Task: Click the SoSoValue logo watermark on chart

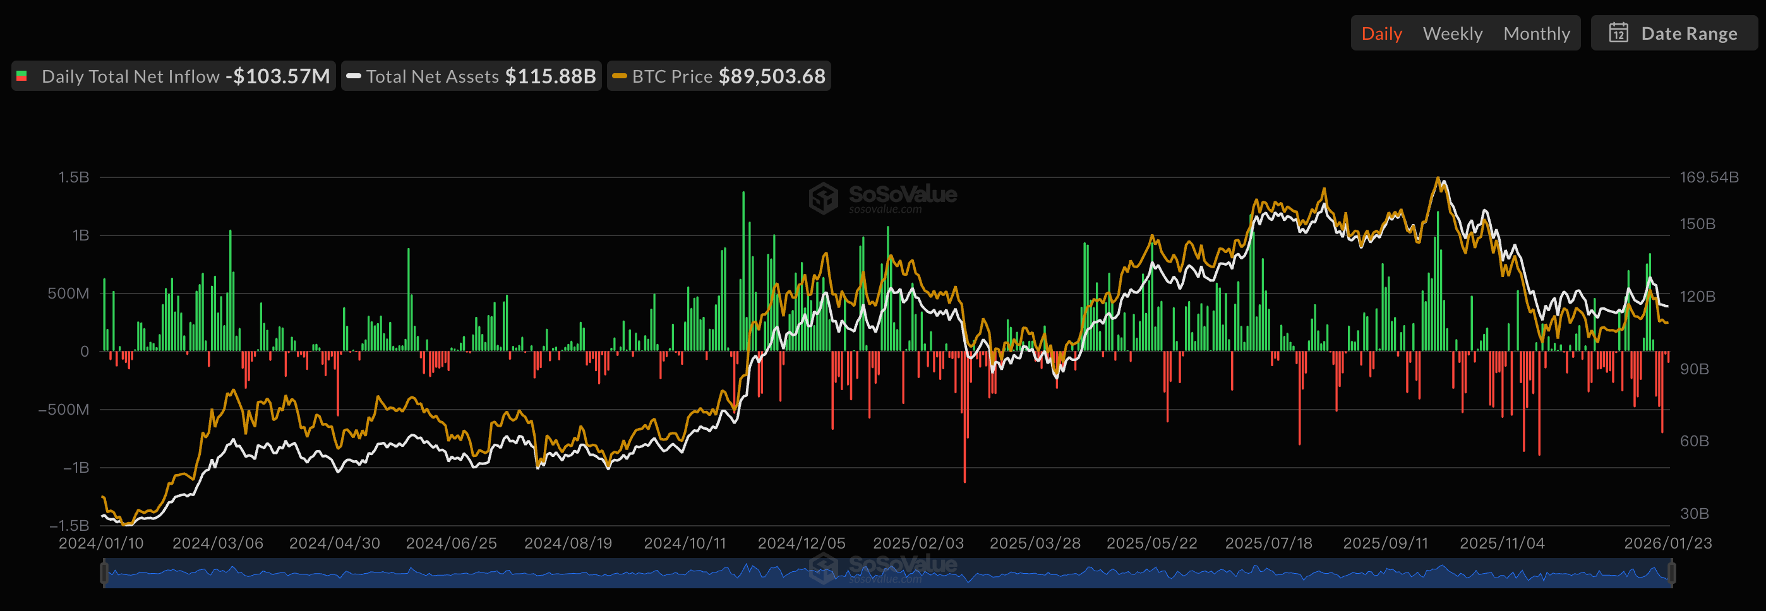Action: pos(824,198)
